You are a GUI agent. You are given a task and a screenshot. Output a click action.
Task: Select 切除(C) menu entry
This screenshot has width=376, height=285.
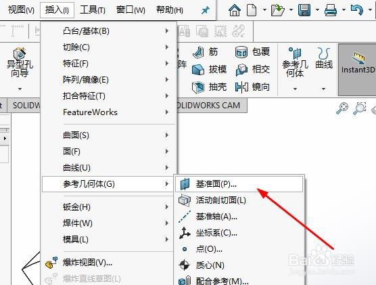109,47
